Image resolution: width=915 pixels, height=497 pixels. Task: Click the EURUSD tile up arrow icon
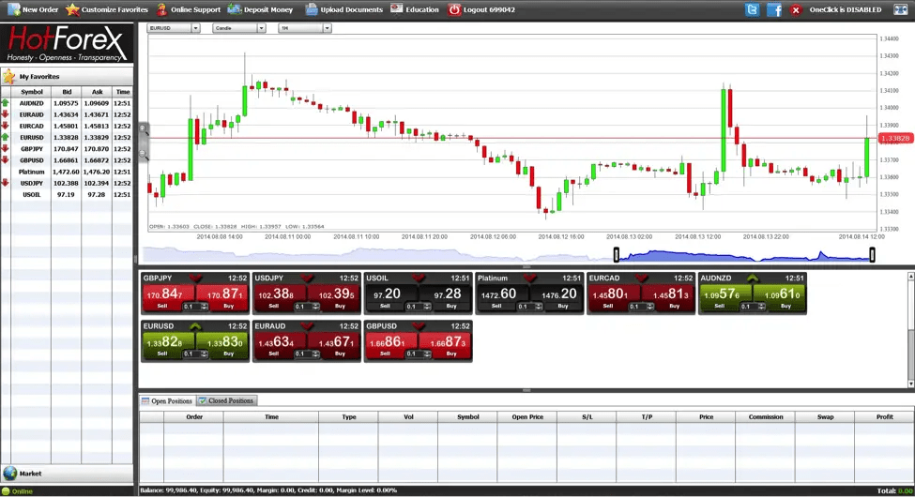point(195,326)
